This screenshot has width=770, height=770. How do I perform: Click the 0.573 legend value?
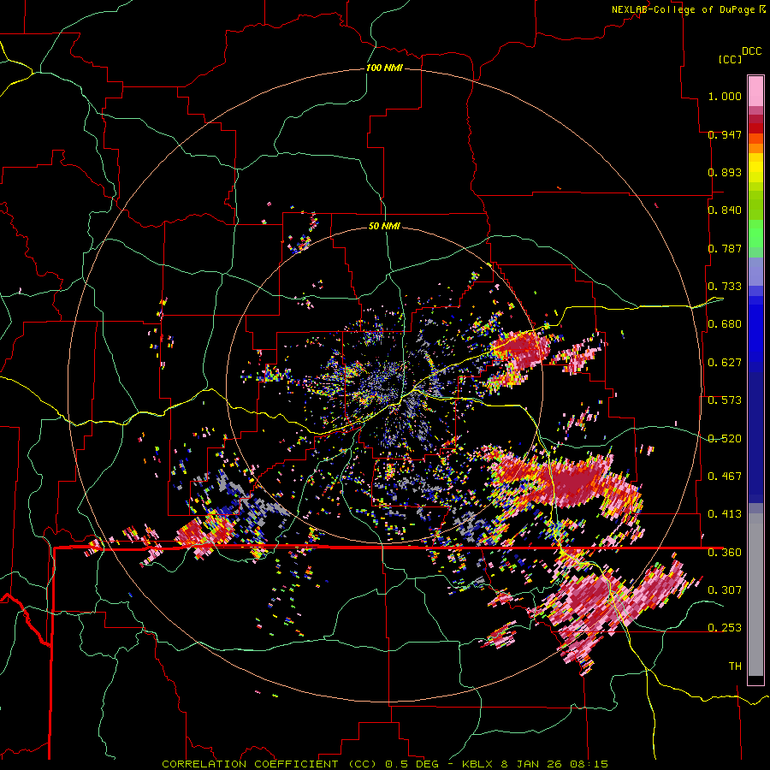[725, 400]
